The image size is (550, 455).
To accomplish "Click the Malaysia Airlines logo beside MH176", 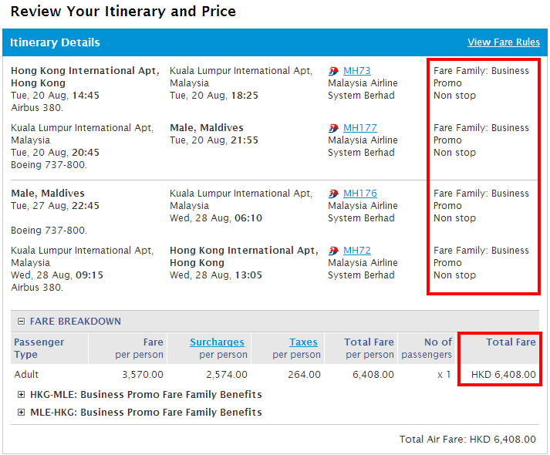I will click(x=333, y=194).
